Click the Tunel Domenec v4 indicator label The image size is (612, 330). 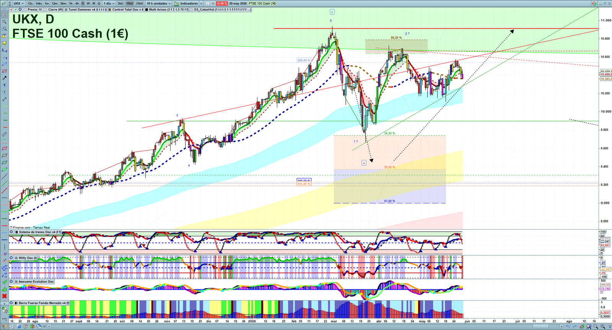coord(88,10)
